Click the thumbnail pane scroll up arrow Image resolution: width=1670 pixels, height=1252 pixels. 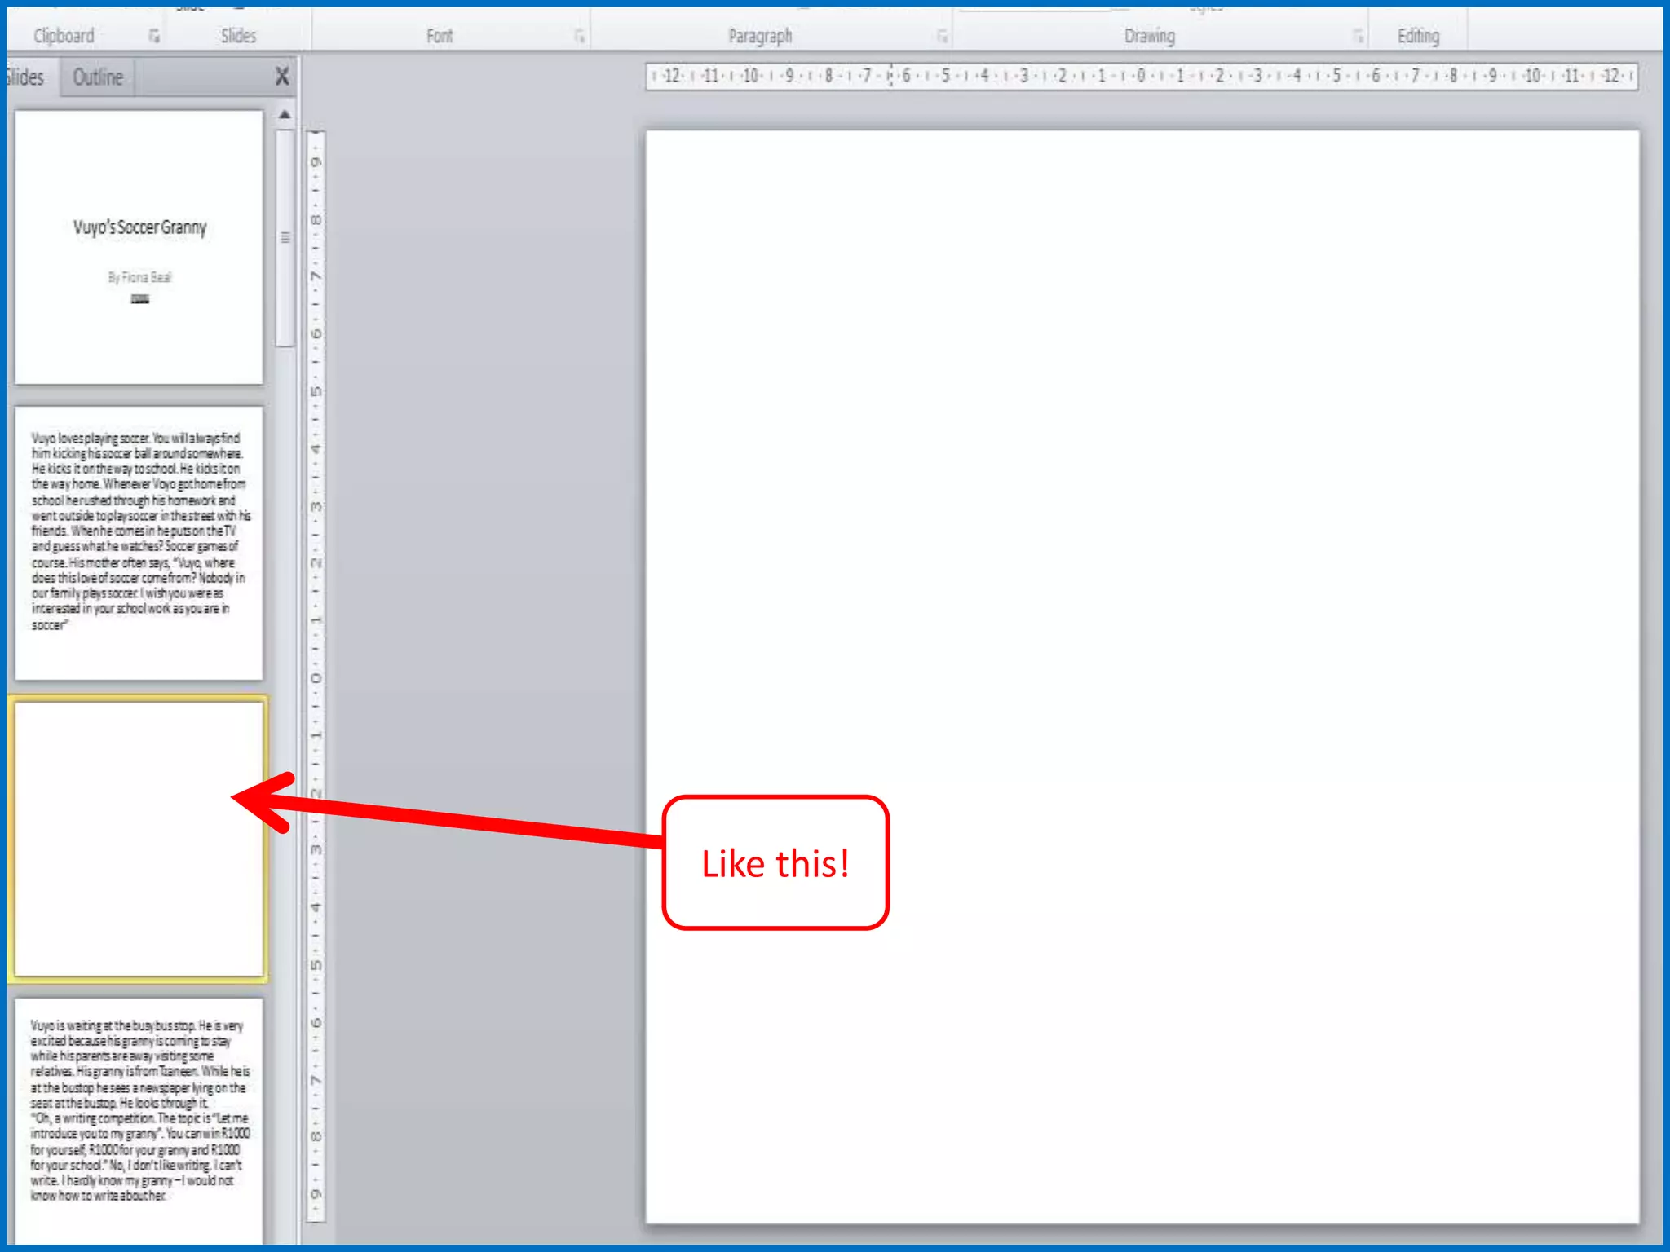(285, 115)
